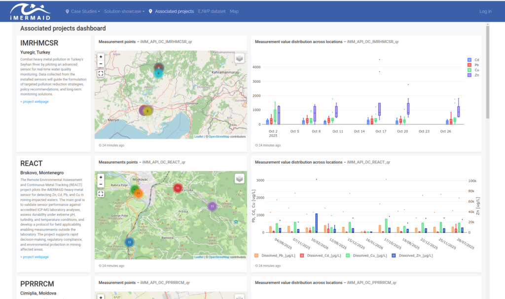The image size is (505, 299).
Task: Toggle Dissolved_Cu series in REACT legend
Action: pyautogui.click(x=366, y=256)
